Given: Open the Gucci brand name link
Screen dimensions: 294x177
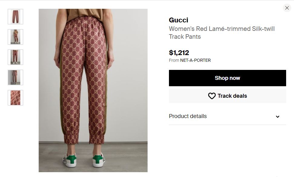Looking at the screenshot, I should click(178, 20).
